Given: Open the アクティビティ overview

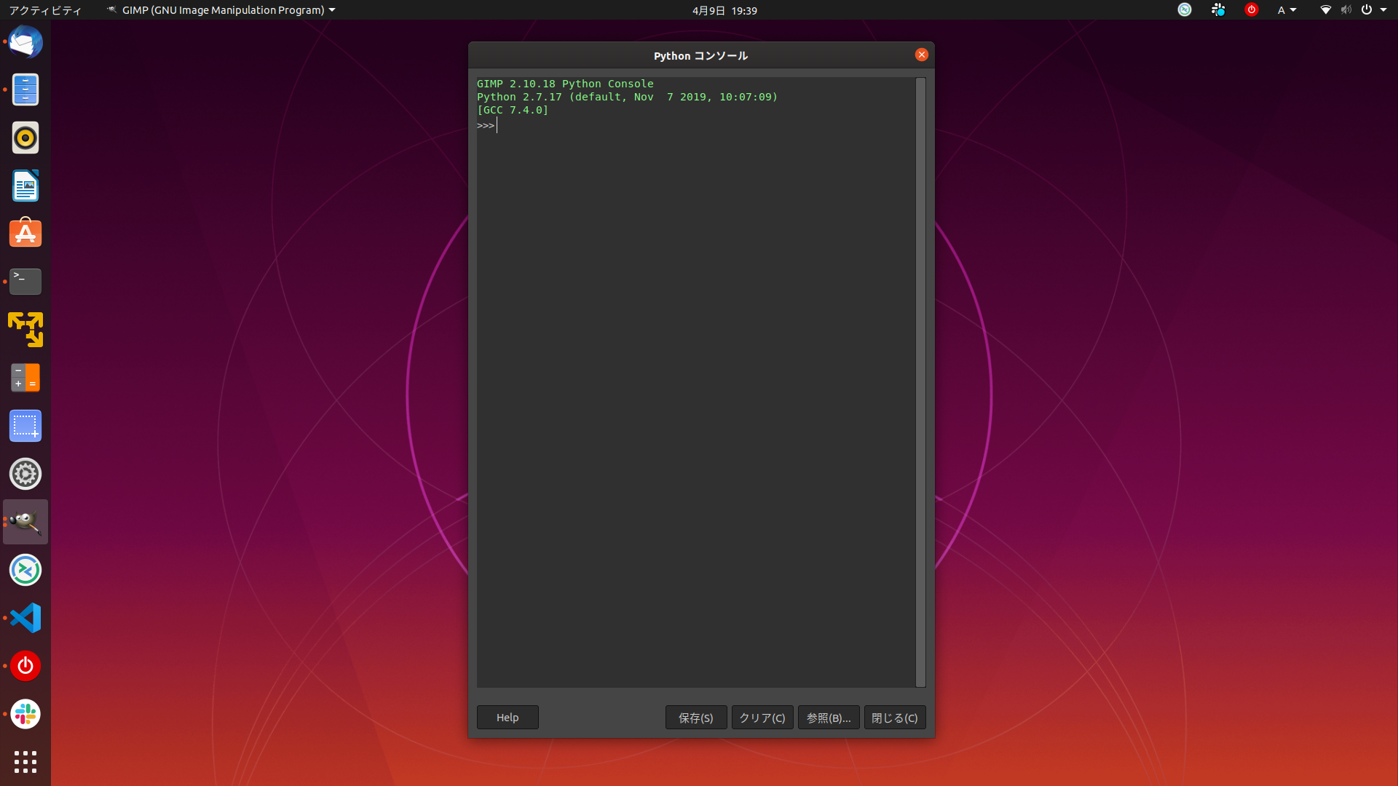Looking at the screenshot, I should 45,10.
